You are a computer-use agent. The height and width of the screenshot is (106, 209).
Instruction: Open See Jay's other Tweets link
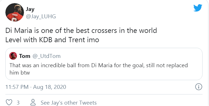tap(69, 103)
